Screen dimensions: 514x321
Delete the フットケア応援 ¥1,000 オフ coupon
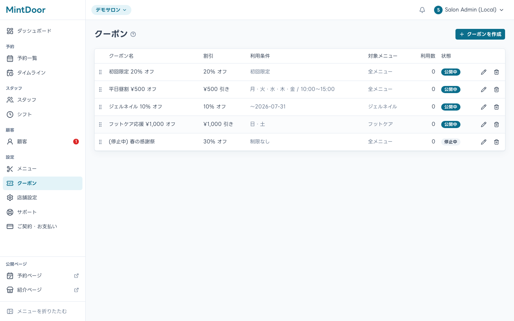pos(497,124)
